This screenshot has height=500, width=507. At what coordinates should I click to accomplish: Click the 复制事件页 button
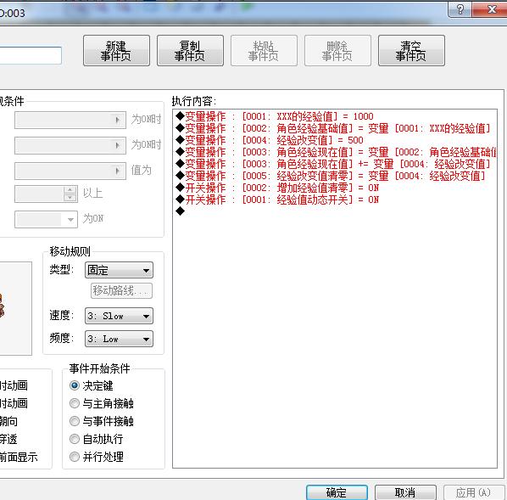[x=190, y=51]
